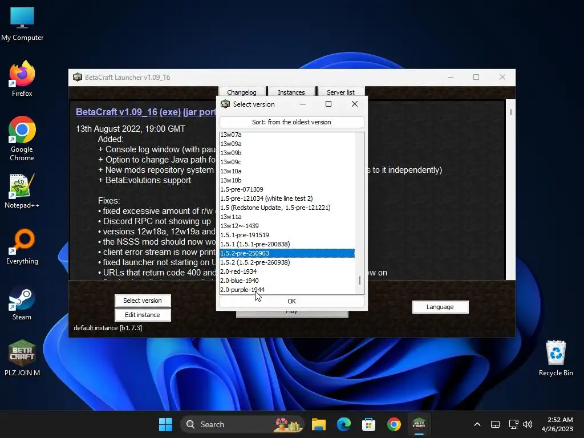Select version 13w12~-1439
The height and width of the screenshot is (438, 584).
[287, 226]
